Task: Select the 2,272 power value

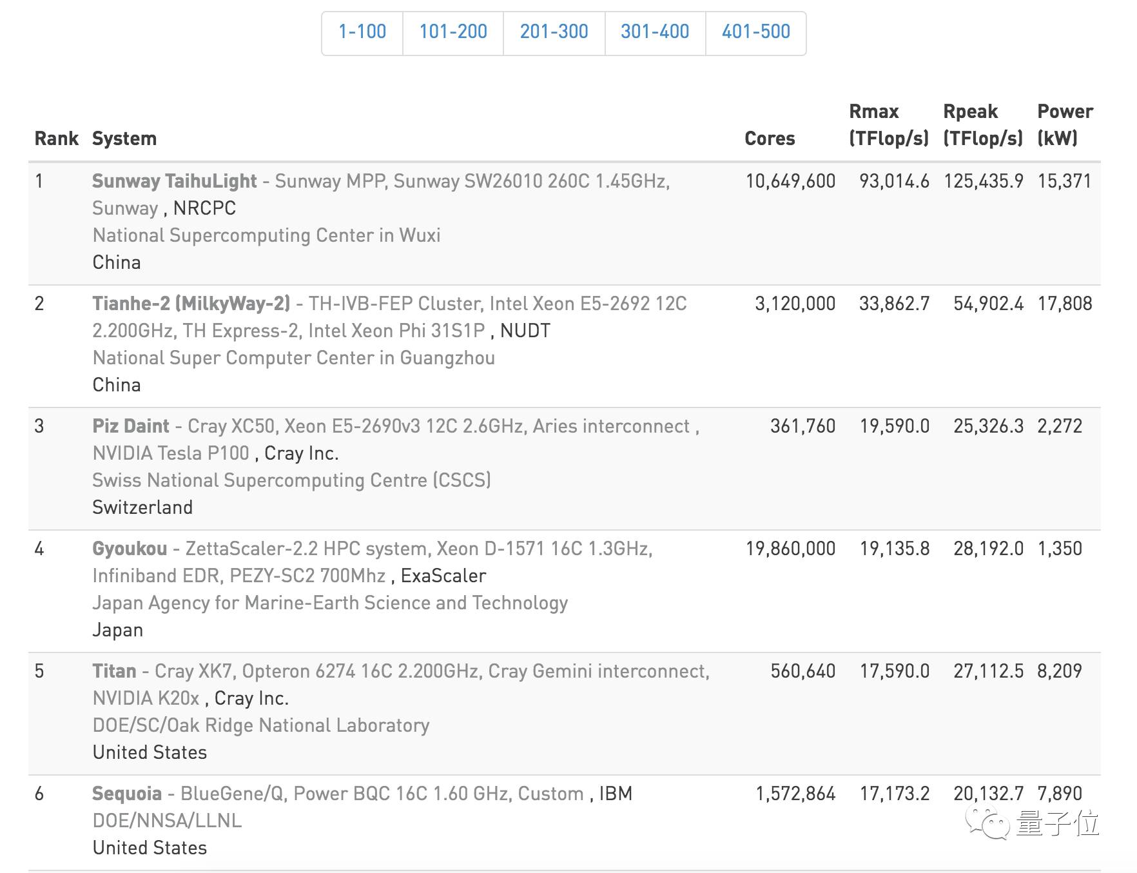Action: click(x=1060, y=426)
